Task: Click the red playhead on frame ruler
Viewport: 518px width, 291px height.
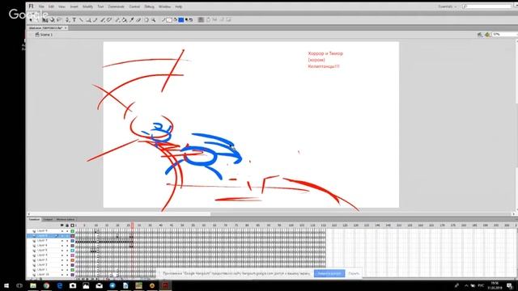Action: point(133,226)
